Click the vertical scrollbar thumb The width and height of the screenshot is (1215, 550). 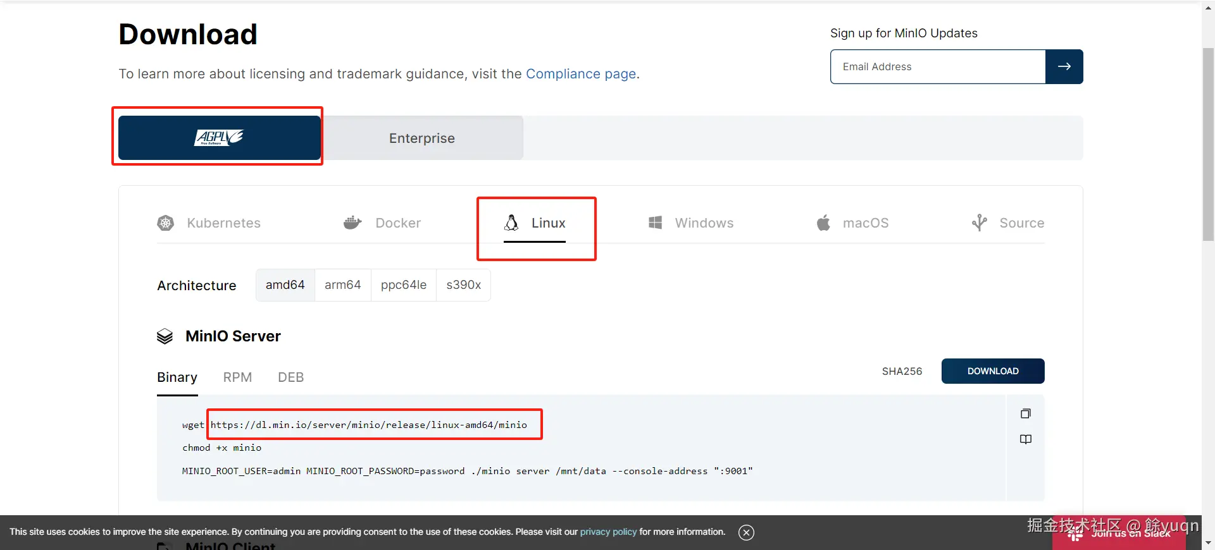[x=1208, y=144]
